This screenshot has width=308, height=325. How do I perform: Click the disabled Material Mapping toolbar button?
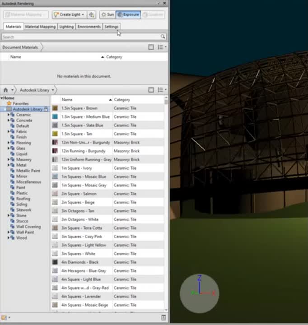click(26, 14)
